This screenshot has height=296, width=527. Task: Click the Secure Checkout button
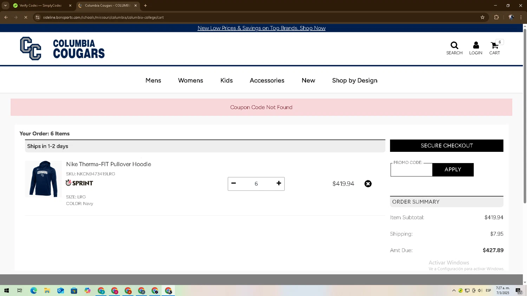click(447, 146)
